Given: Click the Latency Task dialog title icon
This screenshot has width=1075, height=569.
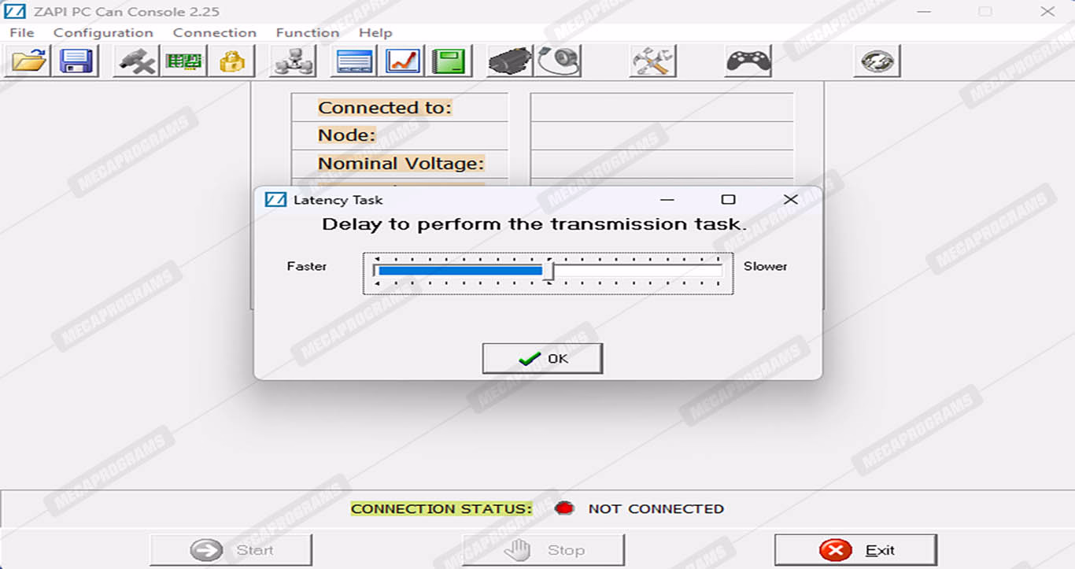Looking at the screenshot, I should (x=275, y=200).
